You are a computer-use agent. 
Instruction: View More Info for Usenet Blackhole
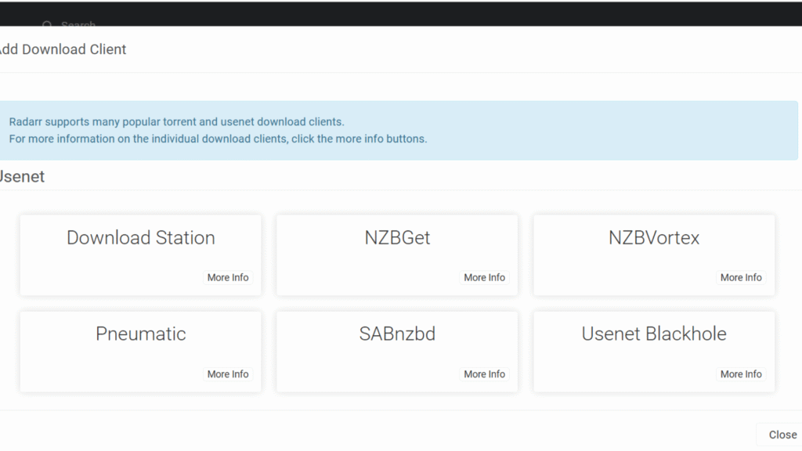coord(741,374)
